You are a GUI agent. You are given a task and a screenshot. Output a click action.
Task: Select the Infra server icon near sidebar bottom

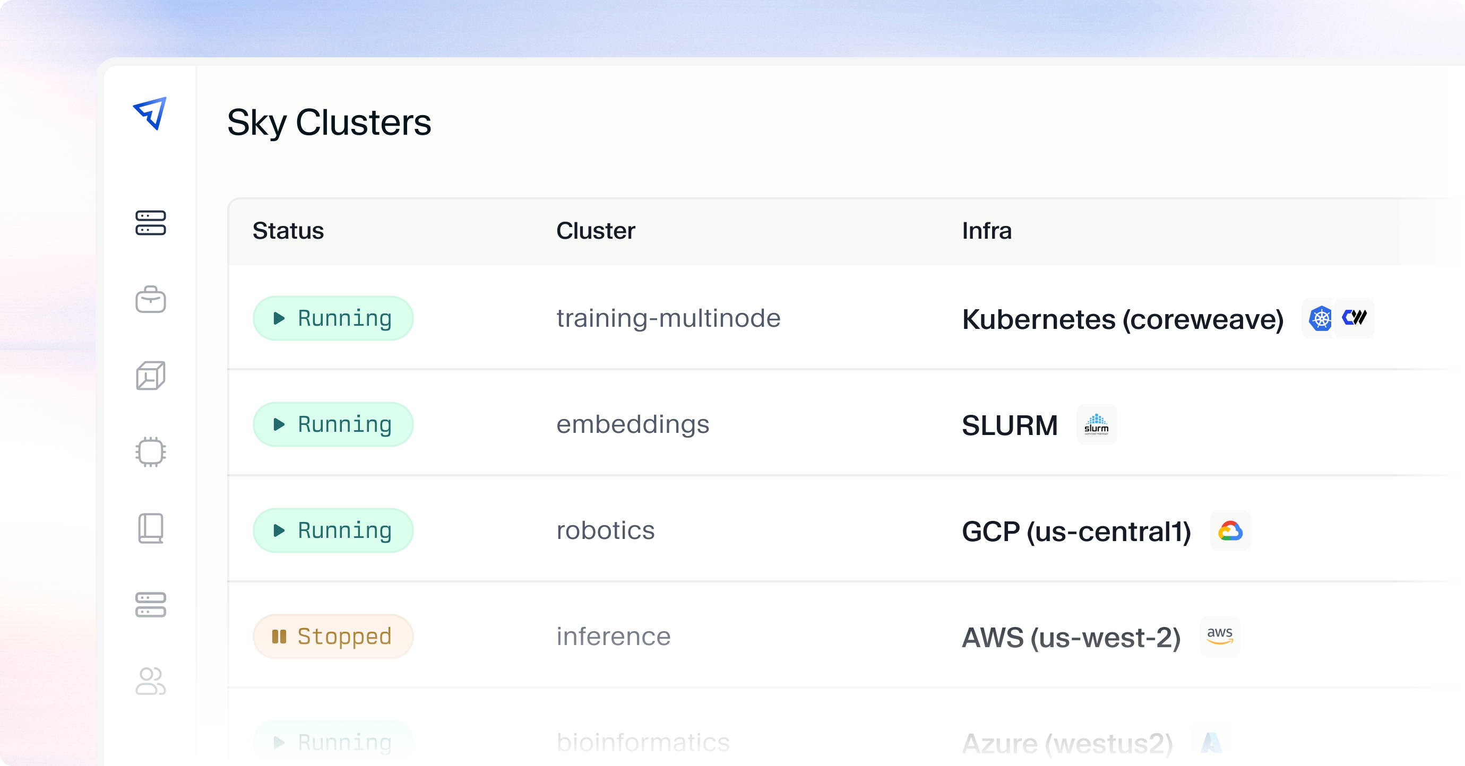click(x=151, y=605)
